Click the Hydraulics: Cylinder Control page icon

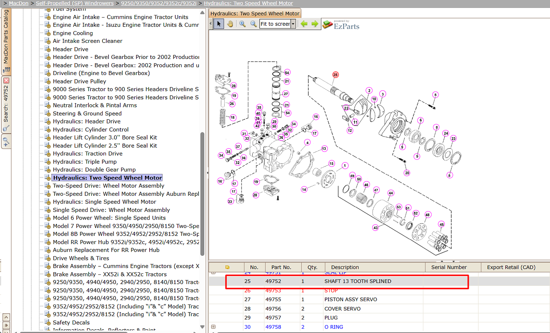[47, 129]
